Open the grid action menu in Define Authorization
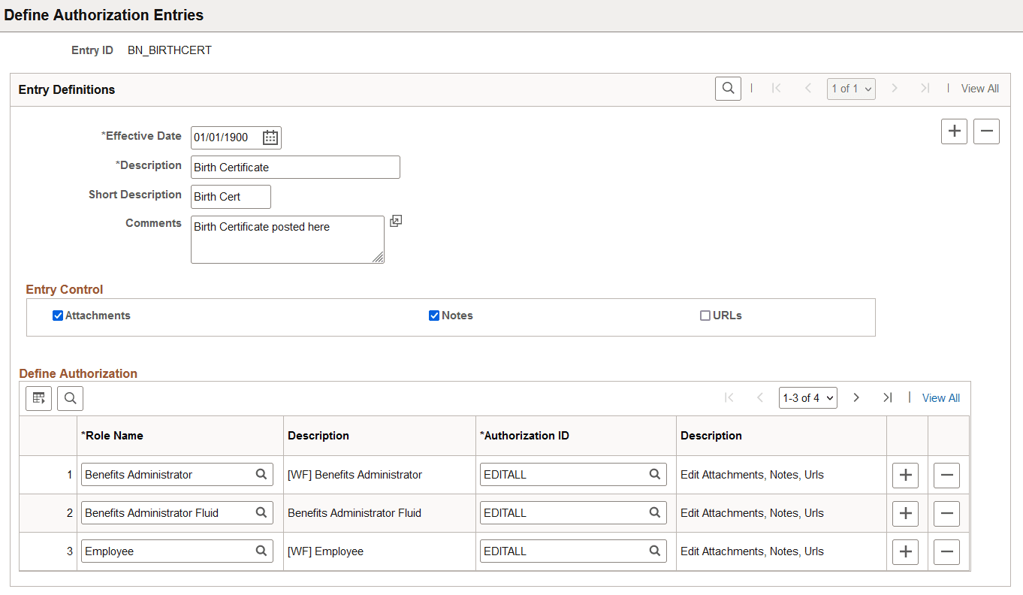Screen dimensions: 1023x595 click(38, 397)
